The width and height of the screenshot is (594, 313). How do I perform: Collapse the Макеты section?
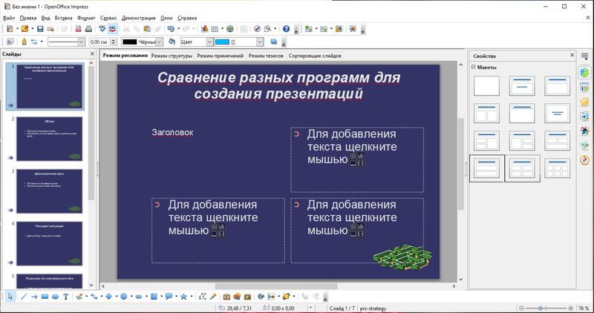[x=473, y=67]
